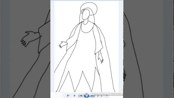Delete the image with the red X
Image resolution: width=174 pixels, height=98 pixels.
coord(107,96)
